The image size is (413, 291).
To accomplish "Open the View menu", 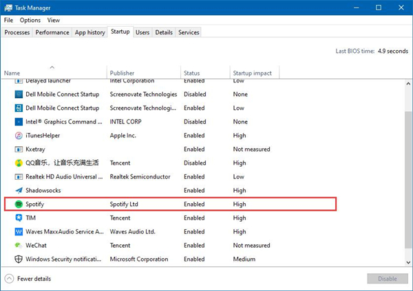I will 54,20.
